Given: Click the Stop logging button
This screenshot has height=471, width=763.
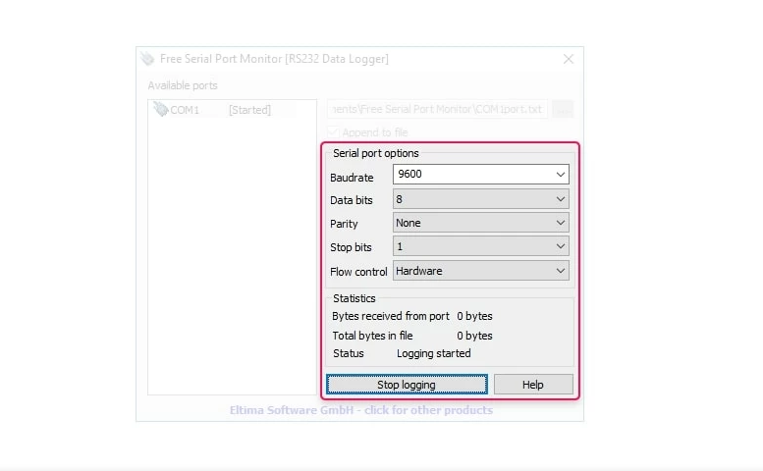Looking at the screenshot, I should (407, 385).
